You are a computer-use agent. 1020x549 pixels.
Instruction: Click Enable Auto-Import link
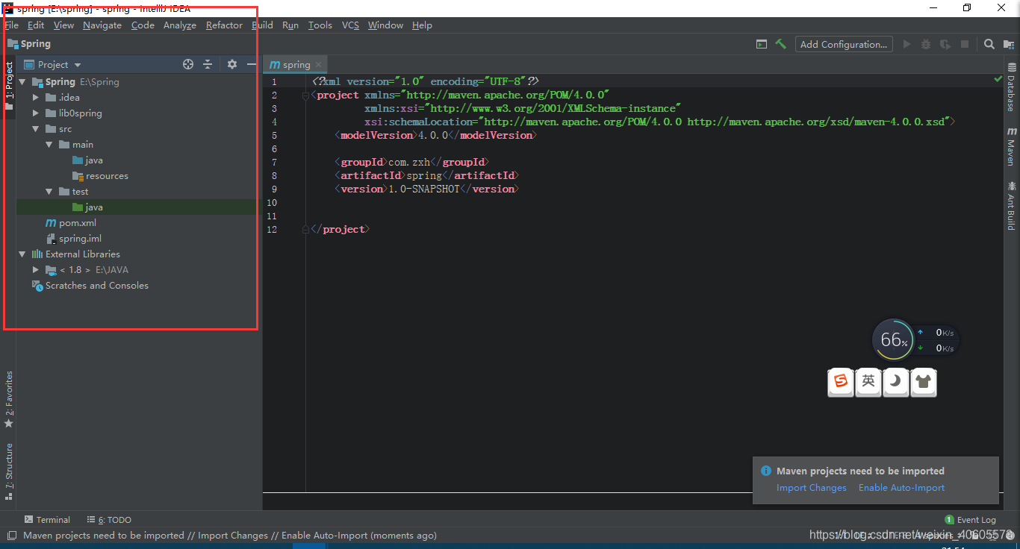(x=901, y=488)
